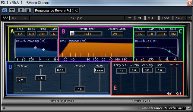Toggle the plugin power bypass button
Image resolution: width=193 pixels, height=112 pixels.
5,11
